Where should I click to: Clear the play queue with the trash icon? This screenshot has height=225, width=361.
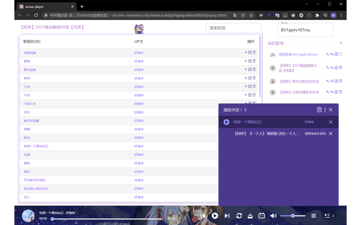[x=319, y=110]
